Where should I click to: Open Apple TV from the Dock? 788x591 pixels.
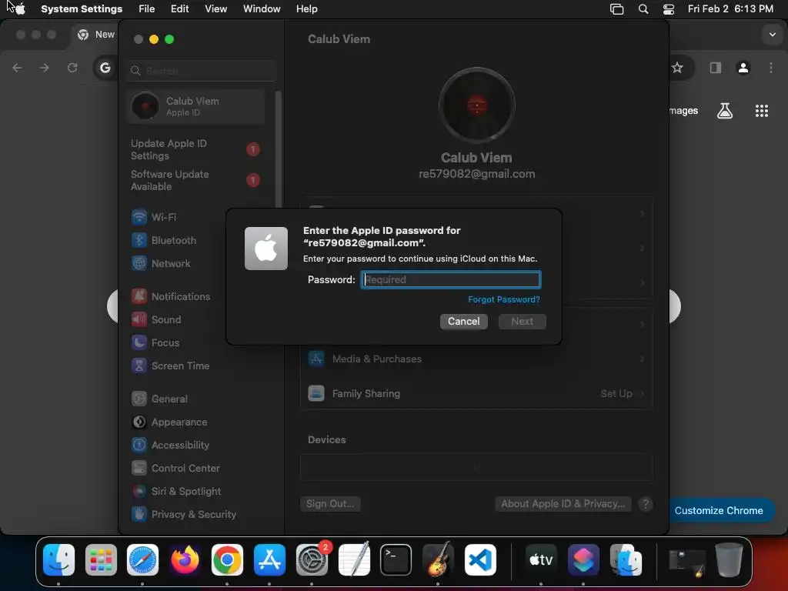[541, 560]
